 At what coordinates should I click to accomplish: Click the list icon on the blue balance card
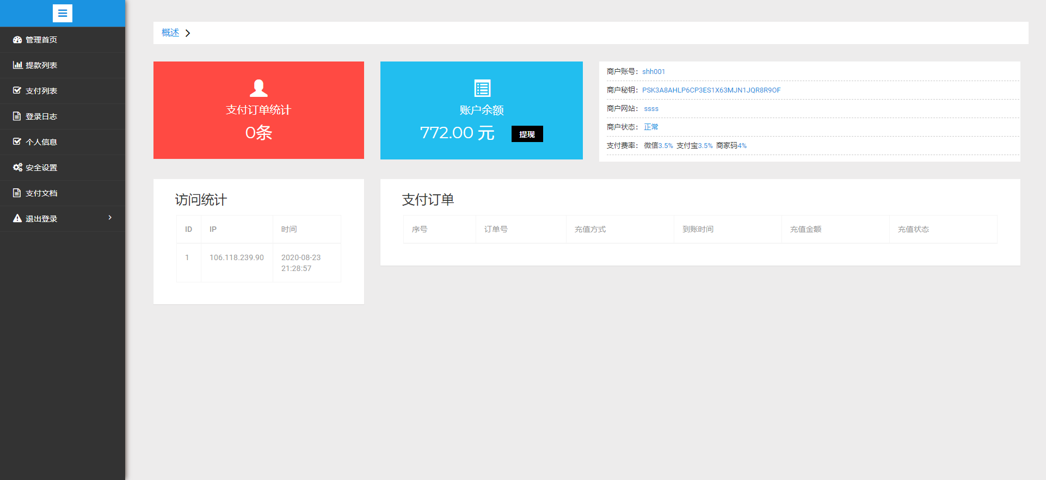pos(482,88)
